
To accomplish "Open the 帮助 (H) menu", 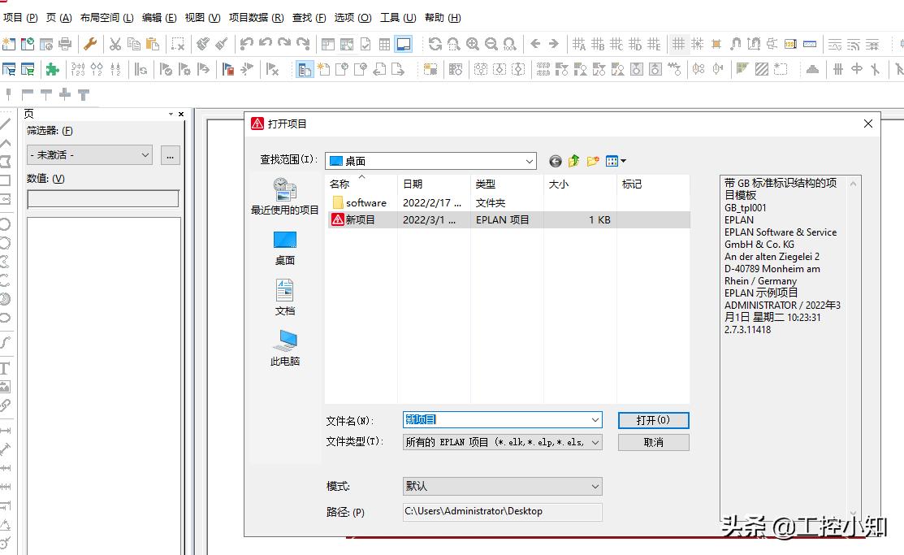I will 443,18.
